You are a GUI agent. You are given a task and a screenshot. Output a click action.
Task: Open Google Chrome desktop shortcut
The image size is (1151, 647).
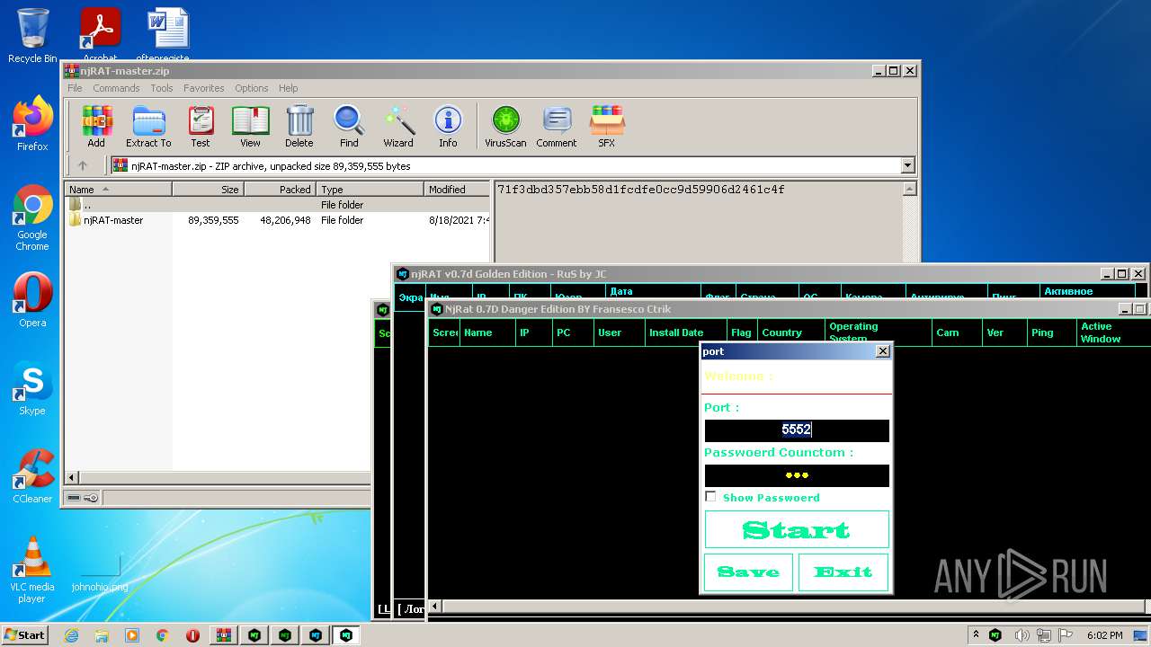tap(32, 217)
